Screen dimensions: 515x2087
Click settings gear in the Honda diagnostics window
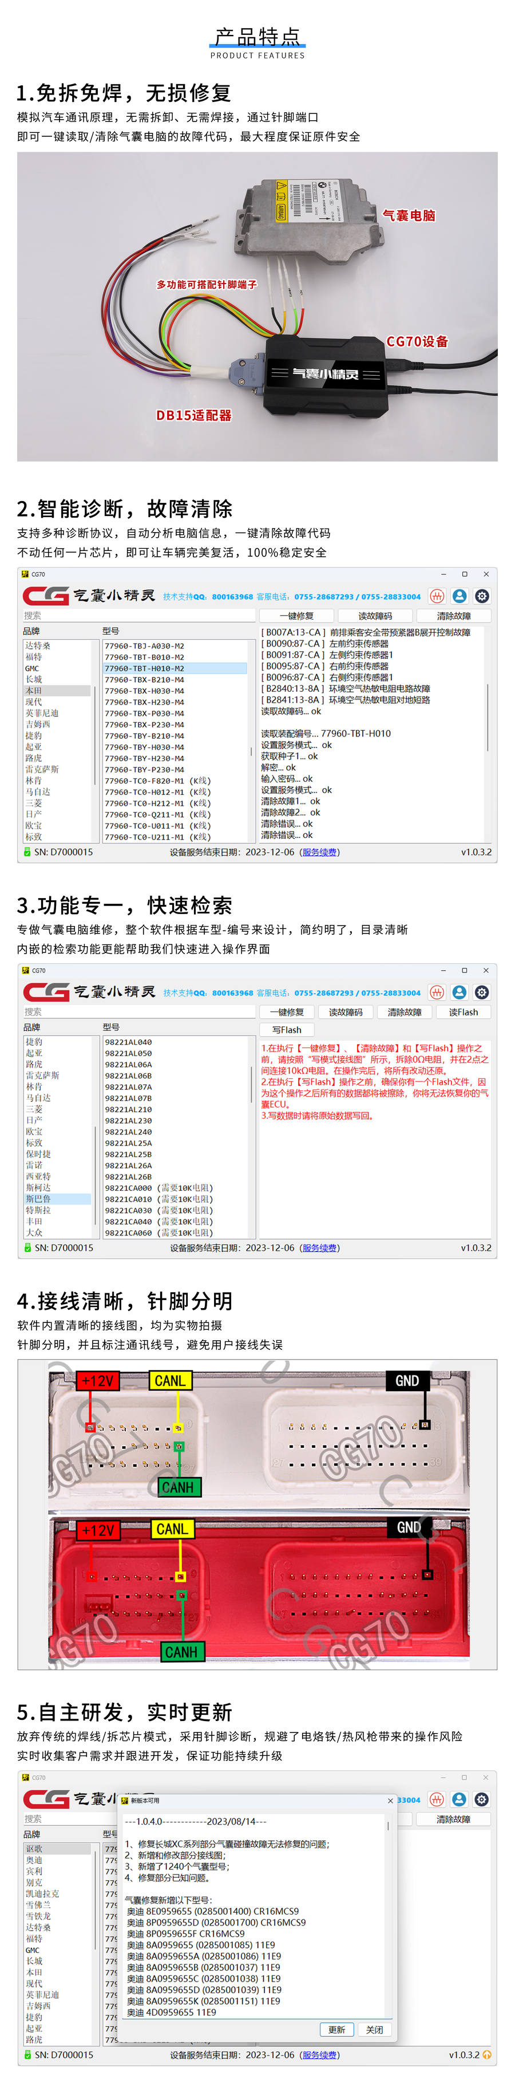[482, 596]
